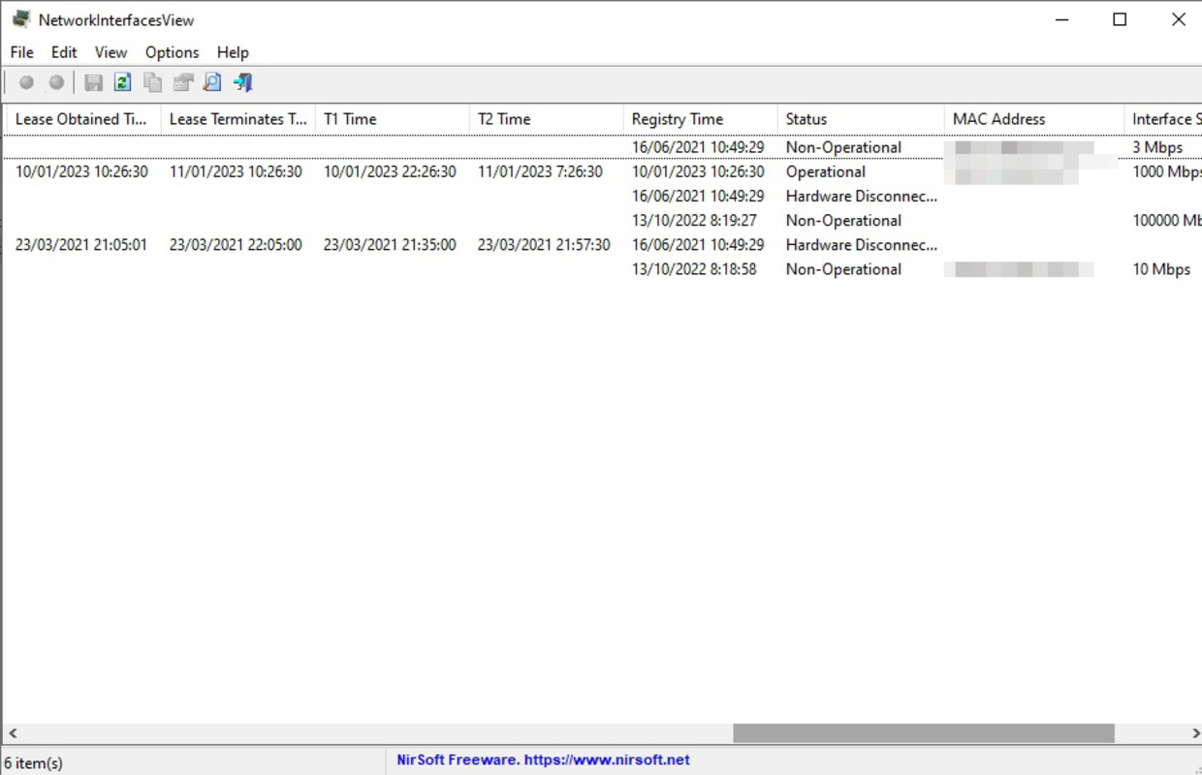Select lease obtained cell 23/03/2021 21:05:01
The height and width of the screenshot is (775, 1202).
(81, 245)
